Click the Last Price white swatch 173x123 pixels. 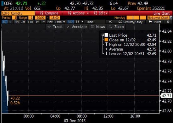pyautogui.click(x=106, y=35)
